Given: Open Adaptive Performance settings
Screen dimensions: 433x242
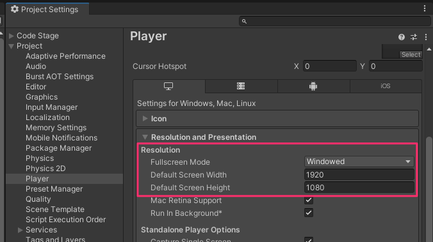Looking at the screenshot, I should pyautogui.click(x=65, y=56).
